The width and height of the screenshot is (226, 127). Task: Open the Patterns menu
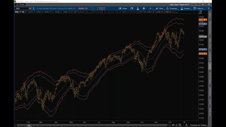(198, 8)
